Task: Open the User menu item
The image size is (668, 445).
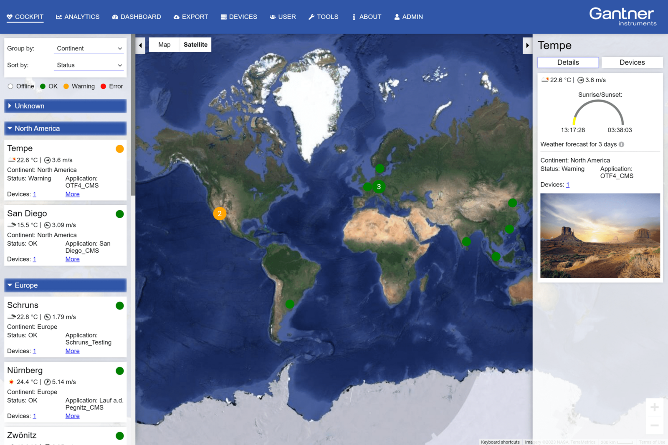Action: point(283,17)
